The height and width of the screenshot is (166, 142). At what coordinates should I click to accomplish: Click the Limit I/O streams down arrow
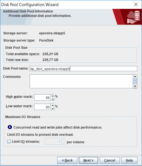point(64,143)
